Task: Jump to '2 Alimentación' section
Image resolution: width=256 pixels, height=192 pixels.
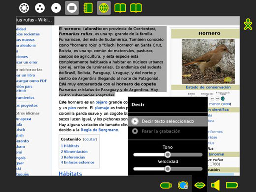Action: (x=74, y=152)
